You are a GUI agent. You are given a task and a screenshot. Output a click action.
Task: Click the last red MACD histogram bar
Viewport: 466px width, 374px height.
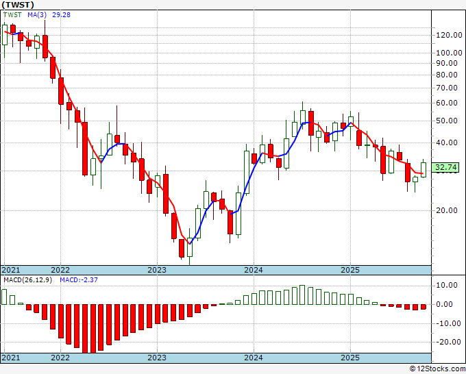tap(424, 307)
